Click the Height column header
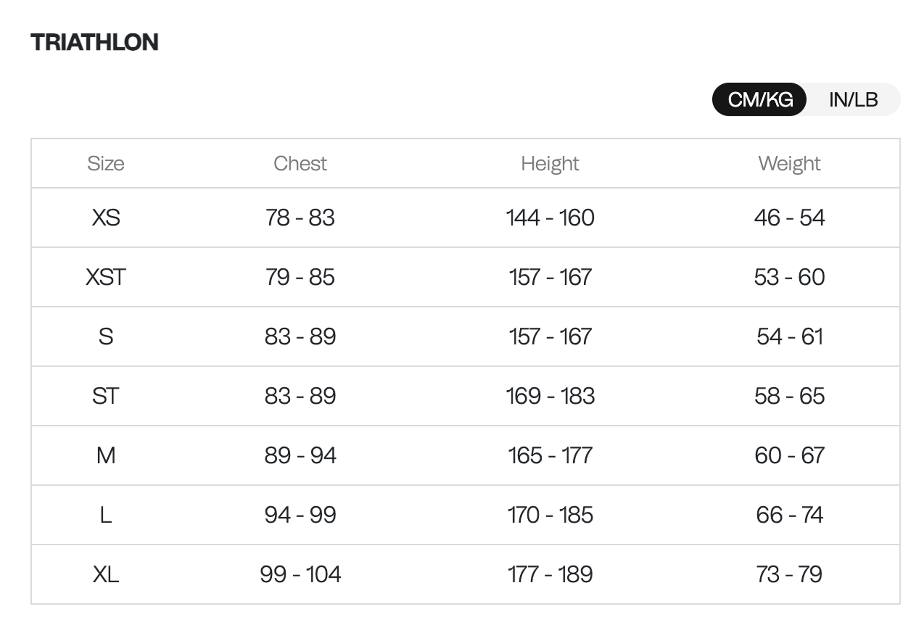The height and width of the screenshot is (625, 924). [550, 164]
